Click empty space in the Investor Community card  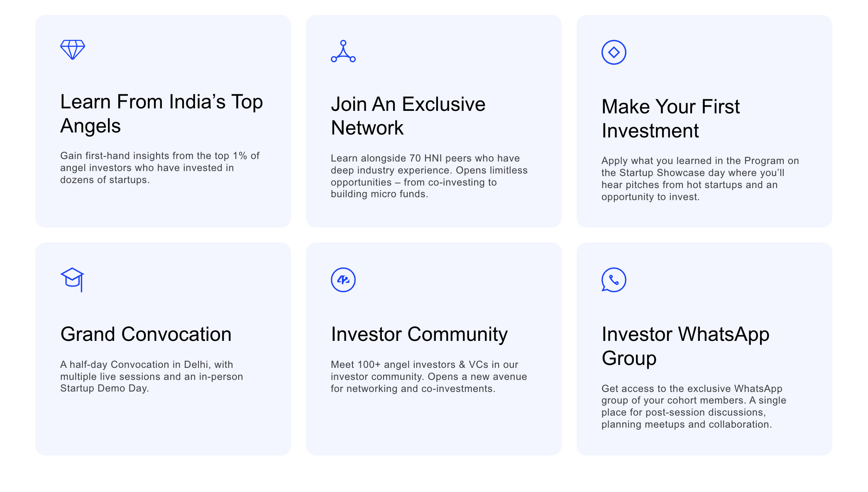click(x=433, y=428)
